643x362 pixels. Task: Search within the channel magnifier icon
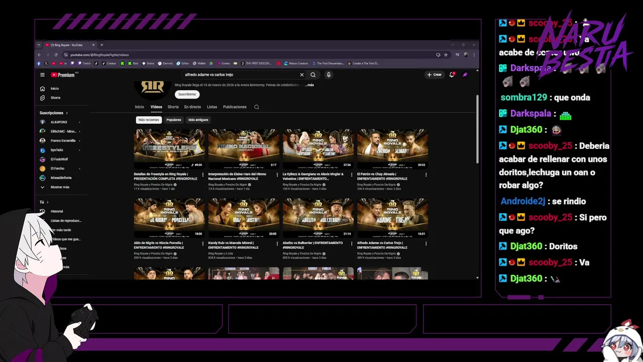coord(257,107)
